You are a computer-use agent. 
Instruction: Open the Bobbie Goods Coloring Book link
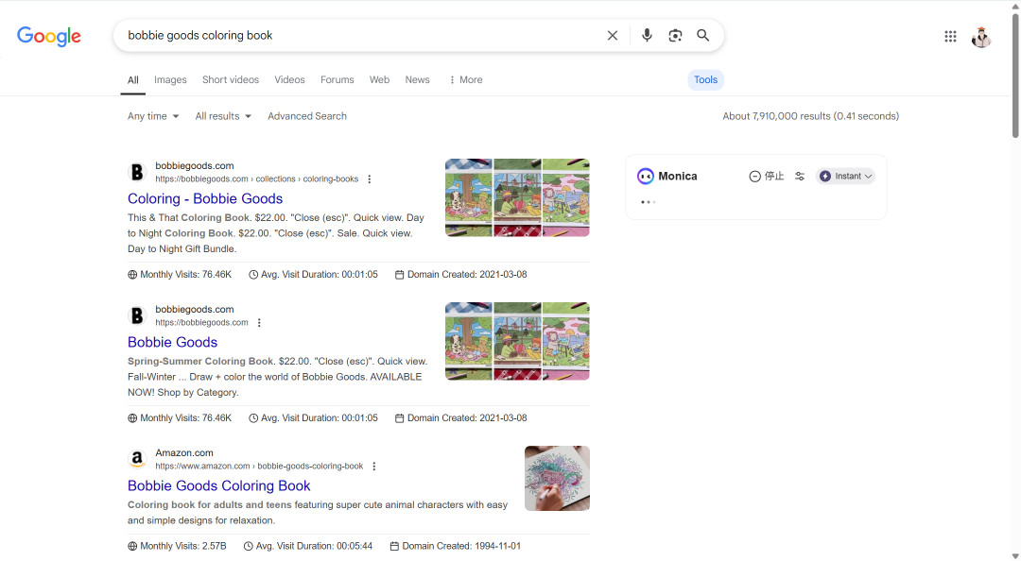tap(218, 485)
